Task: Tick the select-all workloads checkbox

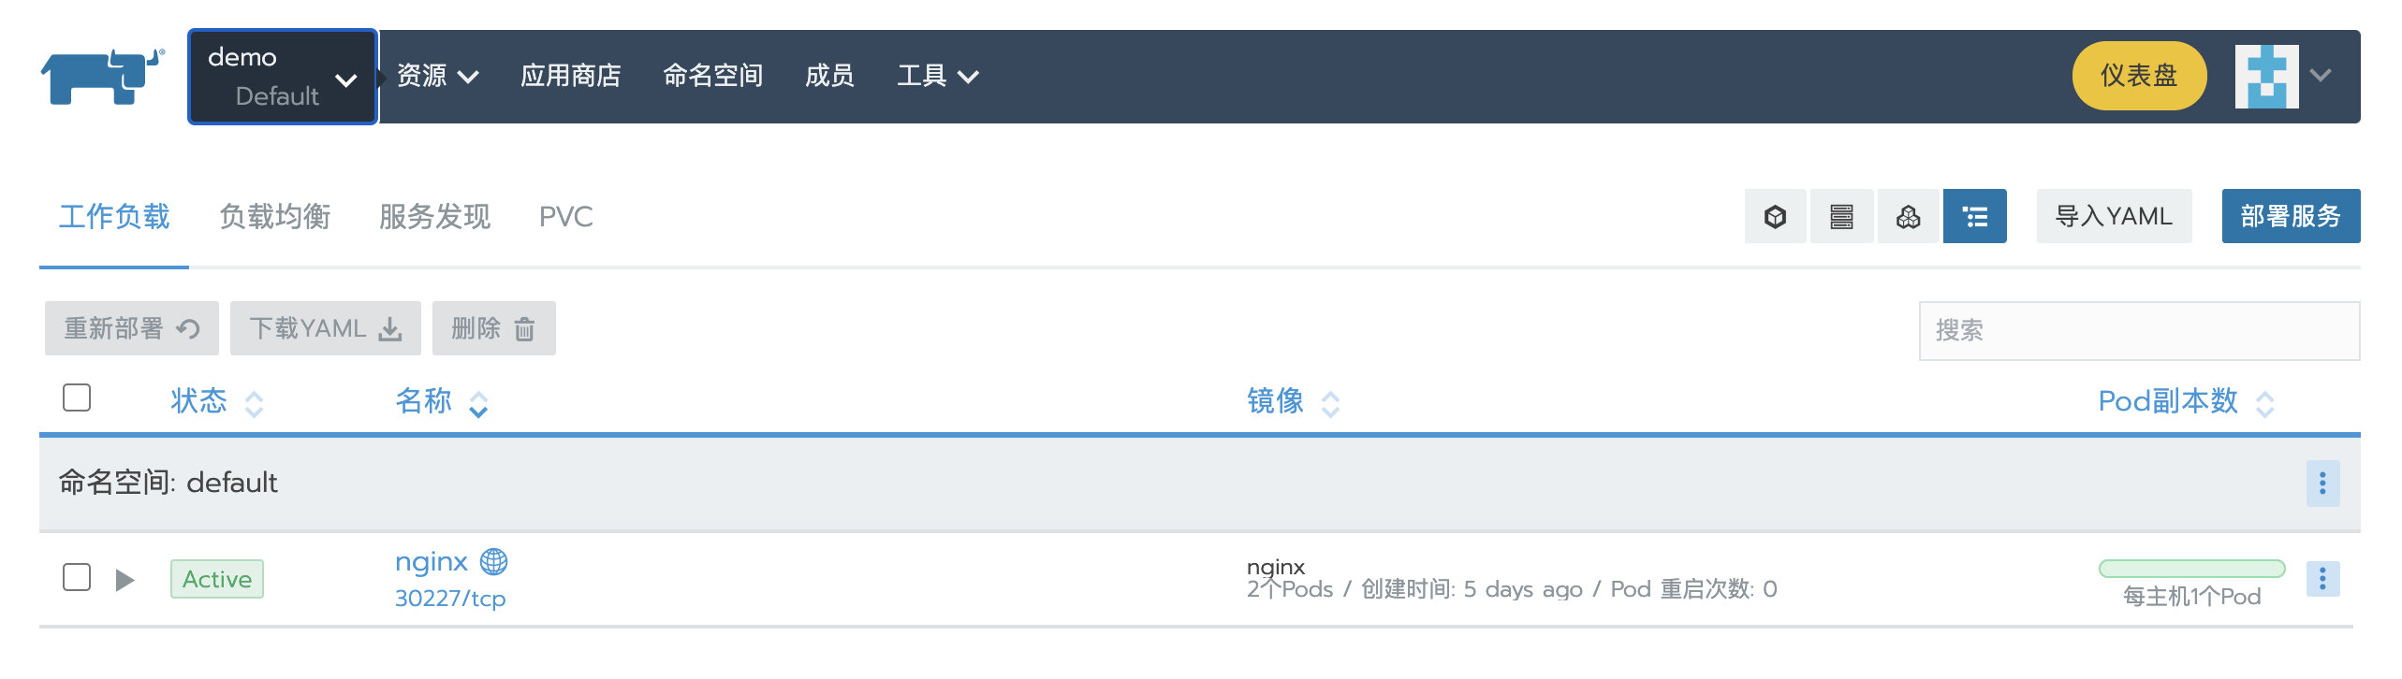Action: [x=77, y=398]
